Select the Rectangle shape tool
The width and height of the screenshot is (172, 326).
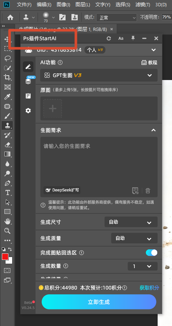tap(7, 212)
